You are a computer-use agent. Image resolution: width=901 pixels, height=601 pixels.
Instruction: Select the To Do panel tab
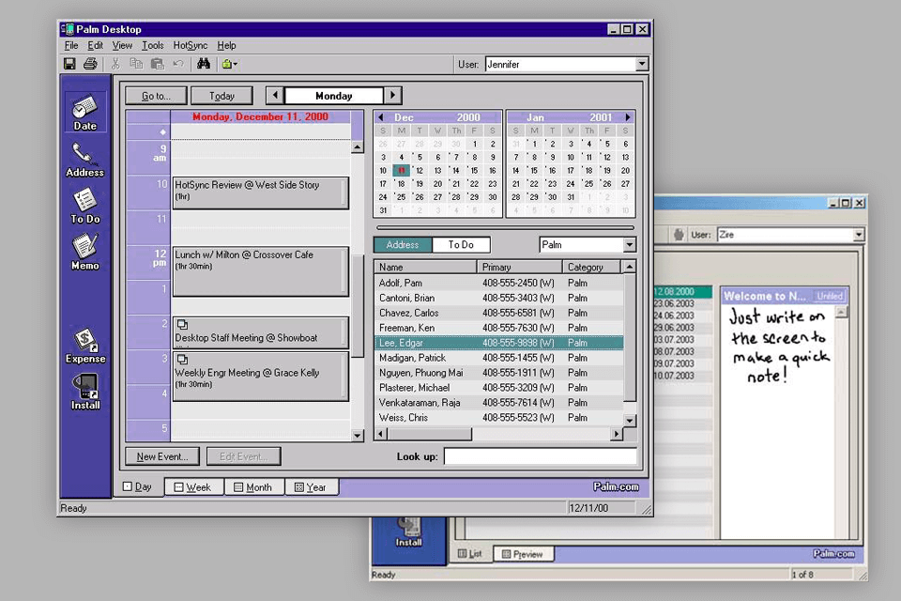click(461, 245)
